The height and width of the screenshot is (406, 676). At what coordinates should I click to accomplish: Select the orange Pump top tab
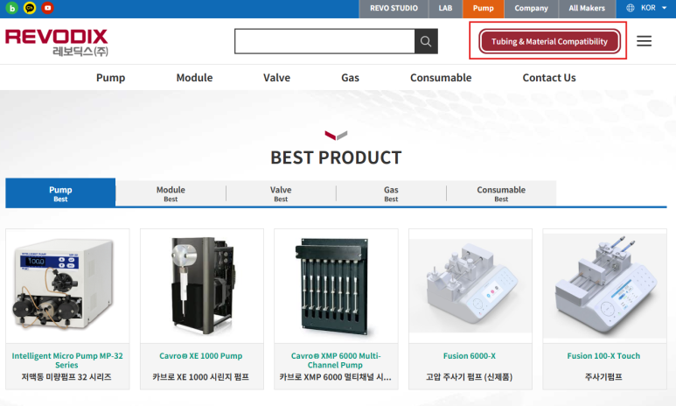coord(483,8)
